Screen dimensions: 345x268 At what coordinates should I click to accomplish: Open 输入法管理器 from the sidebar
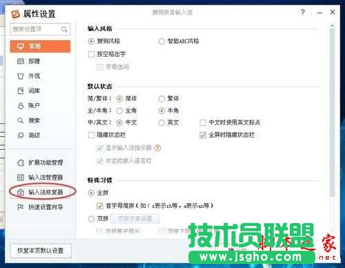pos(40,178)
